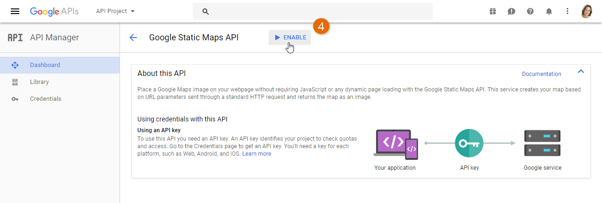Click the Google Static Maps API heading
Screen dimensions: 602x203
point(194,38)
